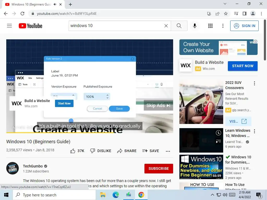Image resolution: width=267 pixels, height=200 pixels.
Task: Open the 2022 SUV Crossovers ad thumbnail
Action: coord(201,103)
